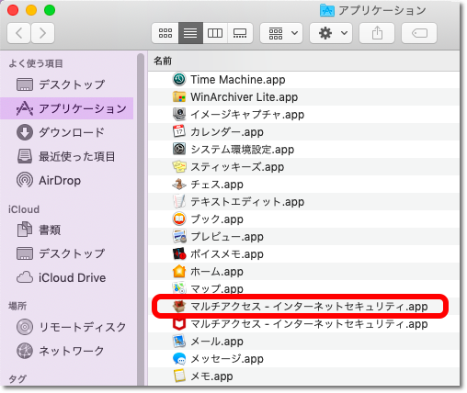Viewport: 467px width, 393px height.
Task: Select the ホーム.app file name
Action: tap(217, 272)
